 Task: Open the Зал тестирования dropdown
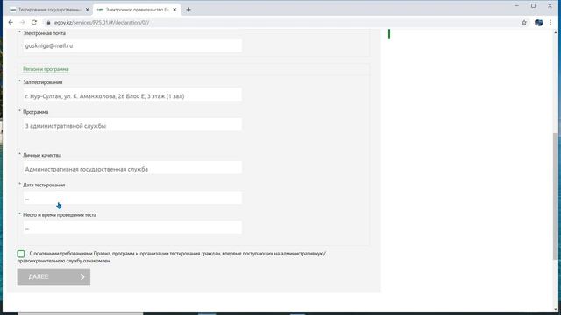click(132, 95)
